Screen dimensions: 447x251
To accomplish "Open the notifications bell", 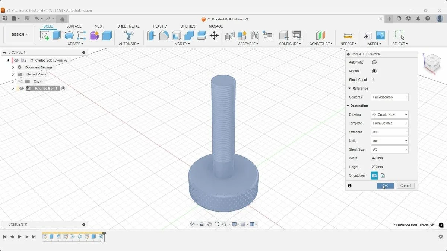I will pos(418,19).
